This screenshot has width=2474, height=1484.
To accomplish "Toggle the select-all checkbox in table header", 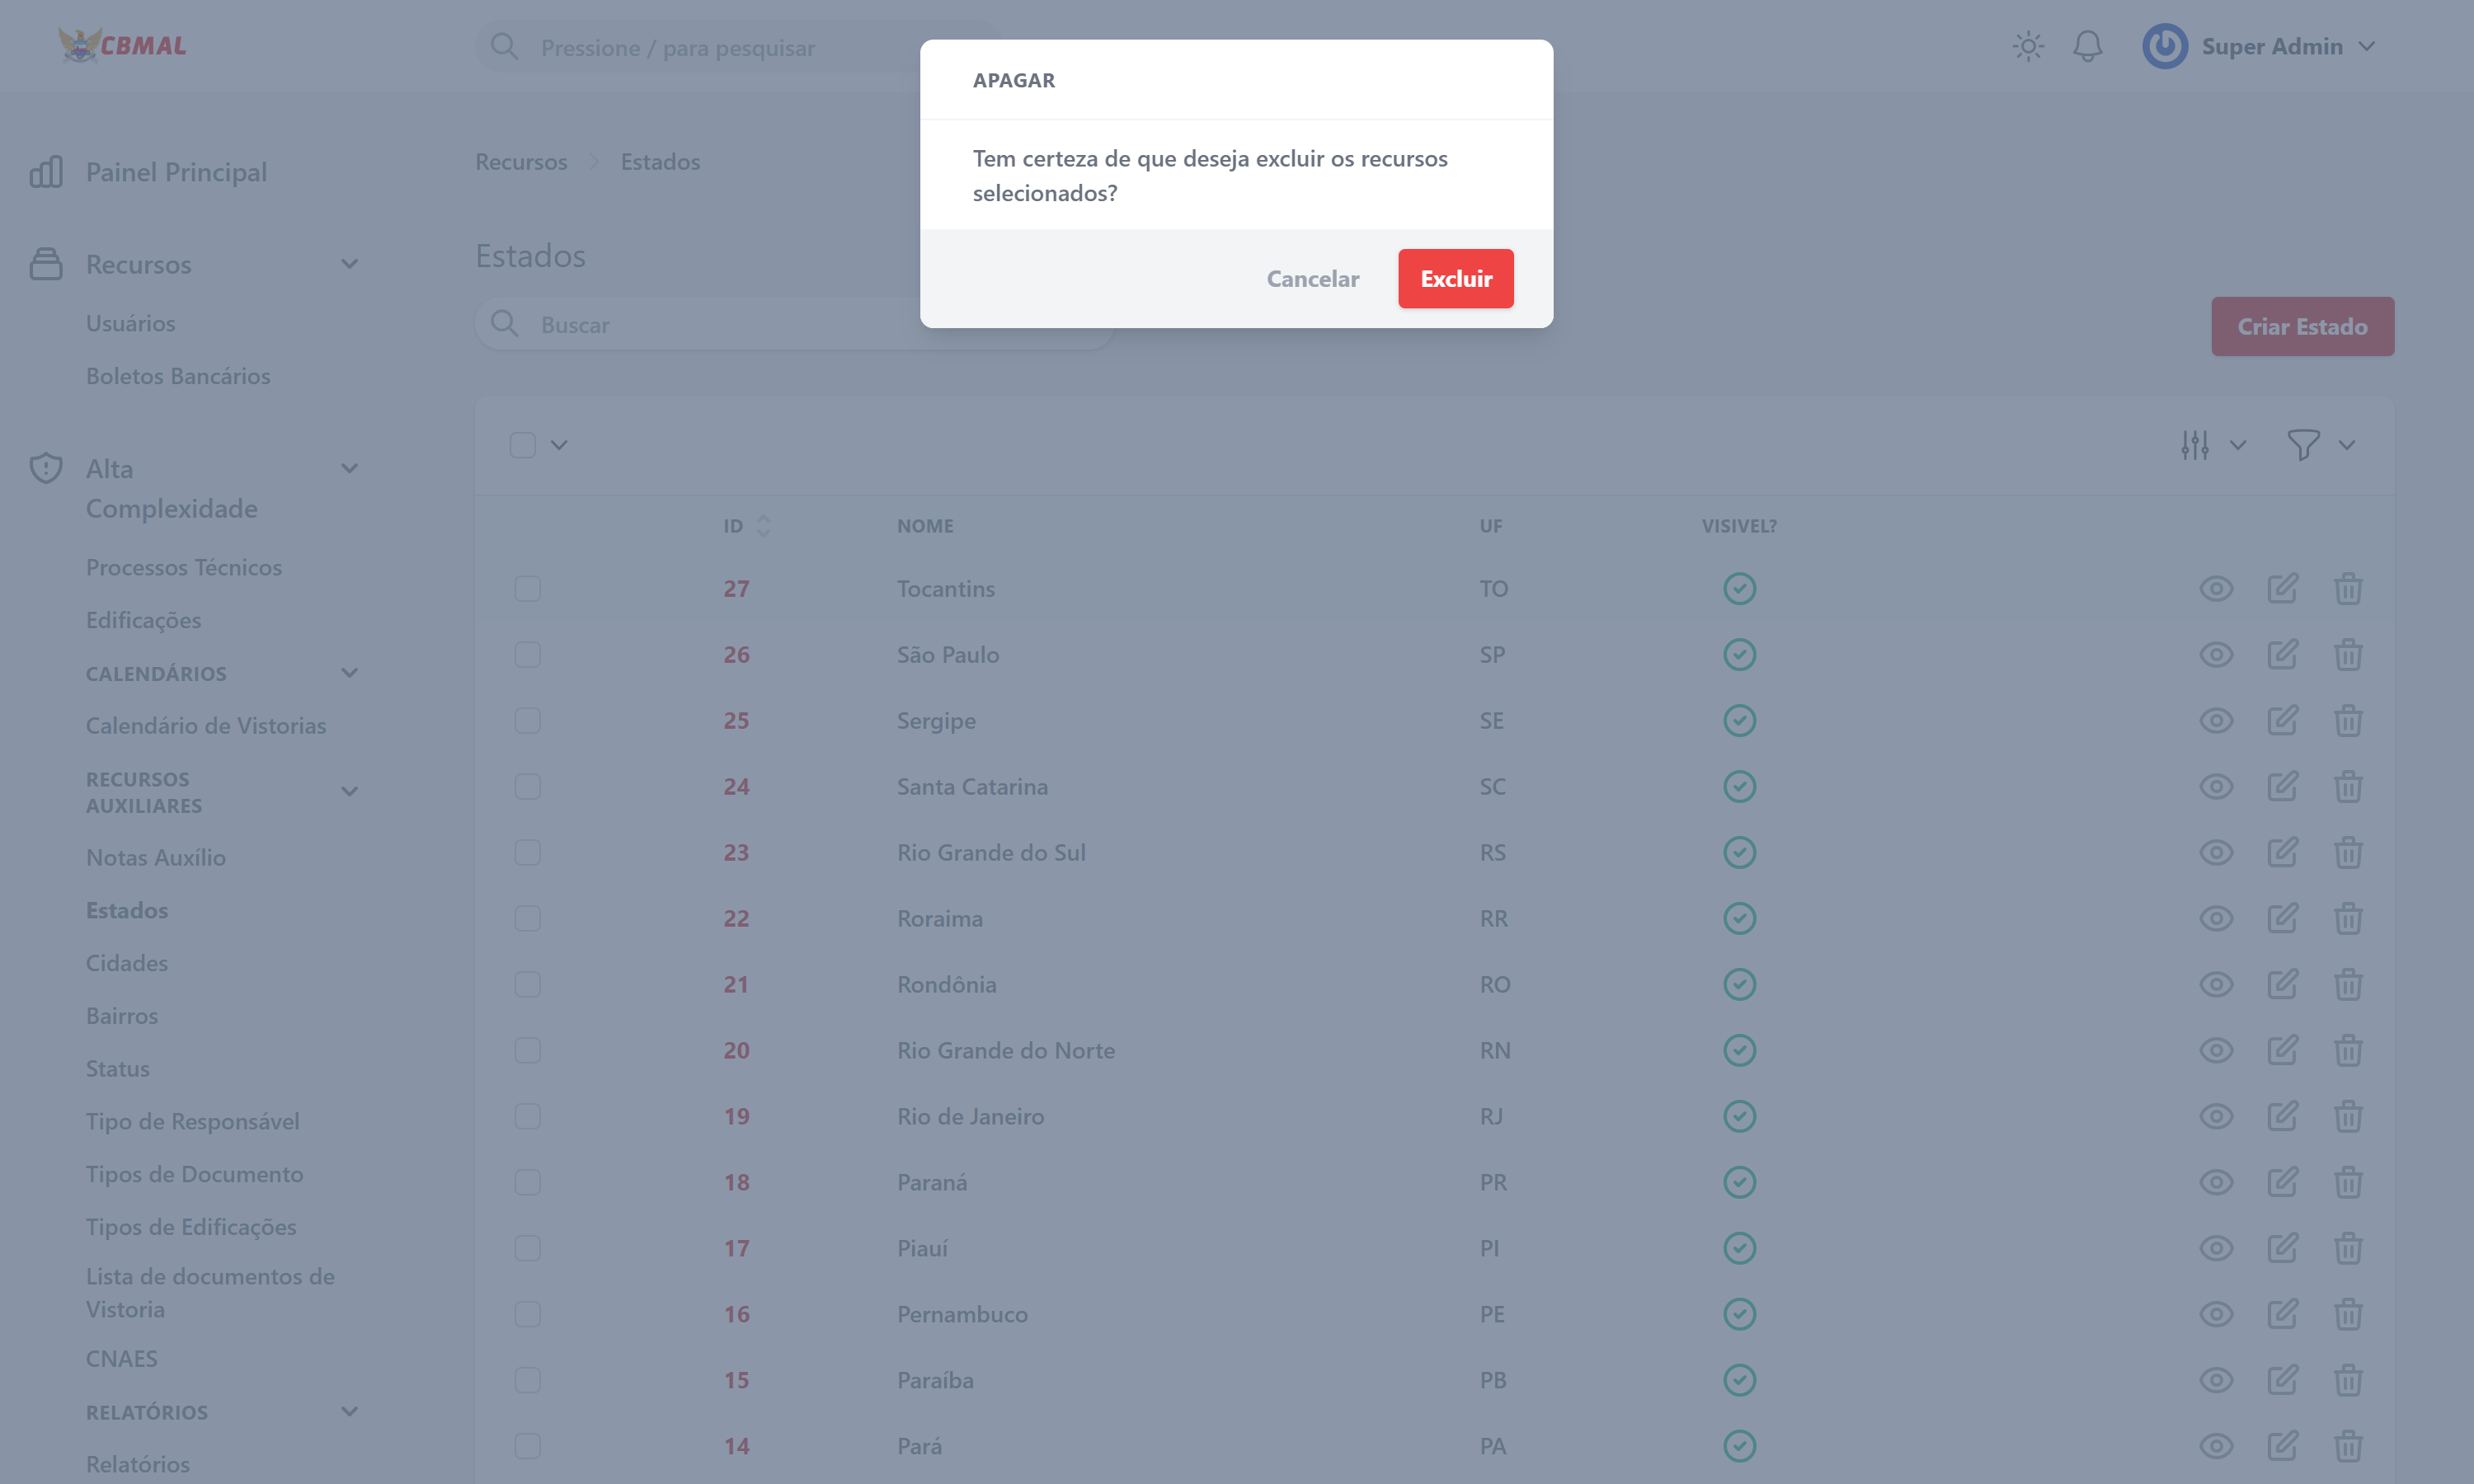I will click(x=522, y=445).
